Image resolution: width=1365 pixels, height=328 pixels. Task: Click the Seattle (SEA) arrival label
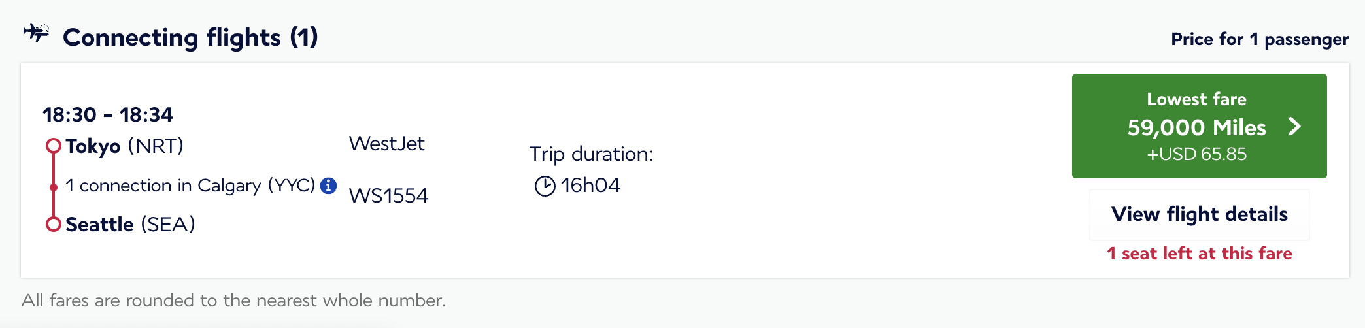coord(130,225)
